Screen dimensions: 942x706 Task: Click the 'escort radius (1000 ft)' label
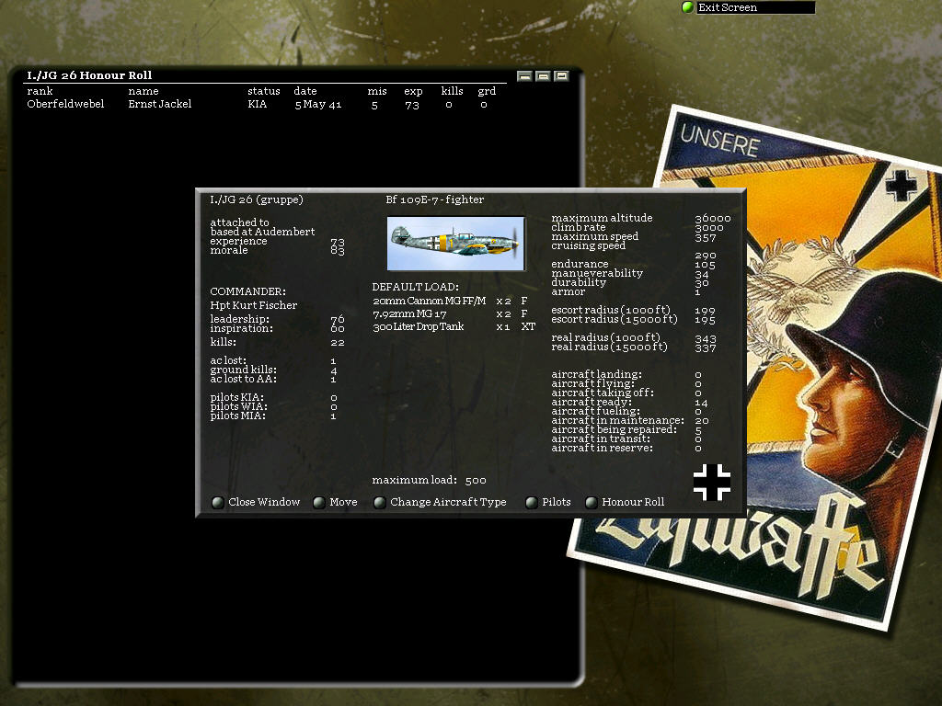tap(611, 310)
